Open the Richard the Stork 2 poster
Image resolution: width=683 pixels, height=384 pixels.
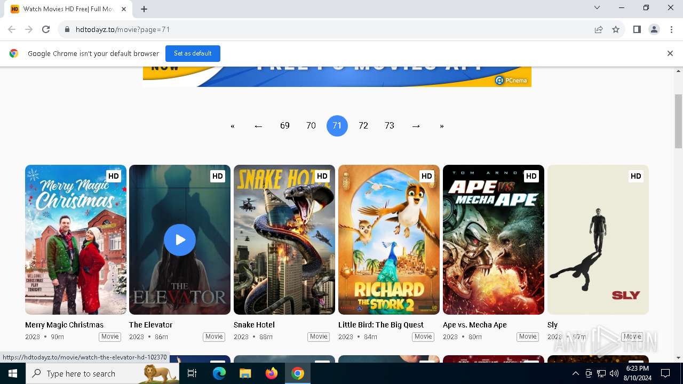[x=389, y=239]
